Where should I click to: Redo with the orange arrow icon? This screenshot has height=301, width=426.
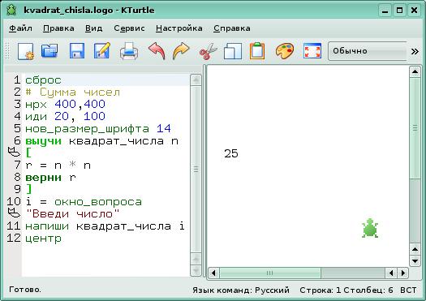click(x=181, y=51)
